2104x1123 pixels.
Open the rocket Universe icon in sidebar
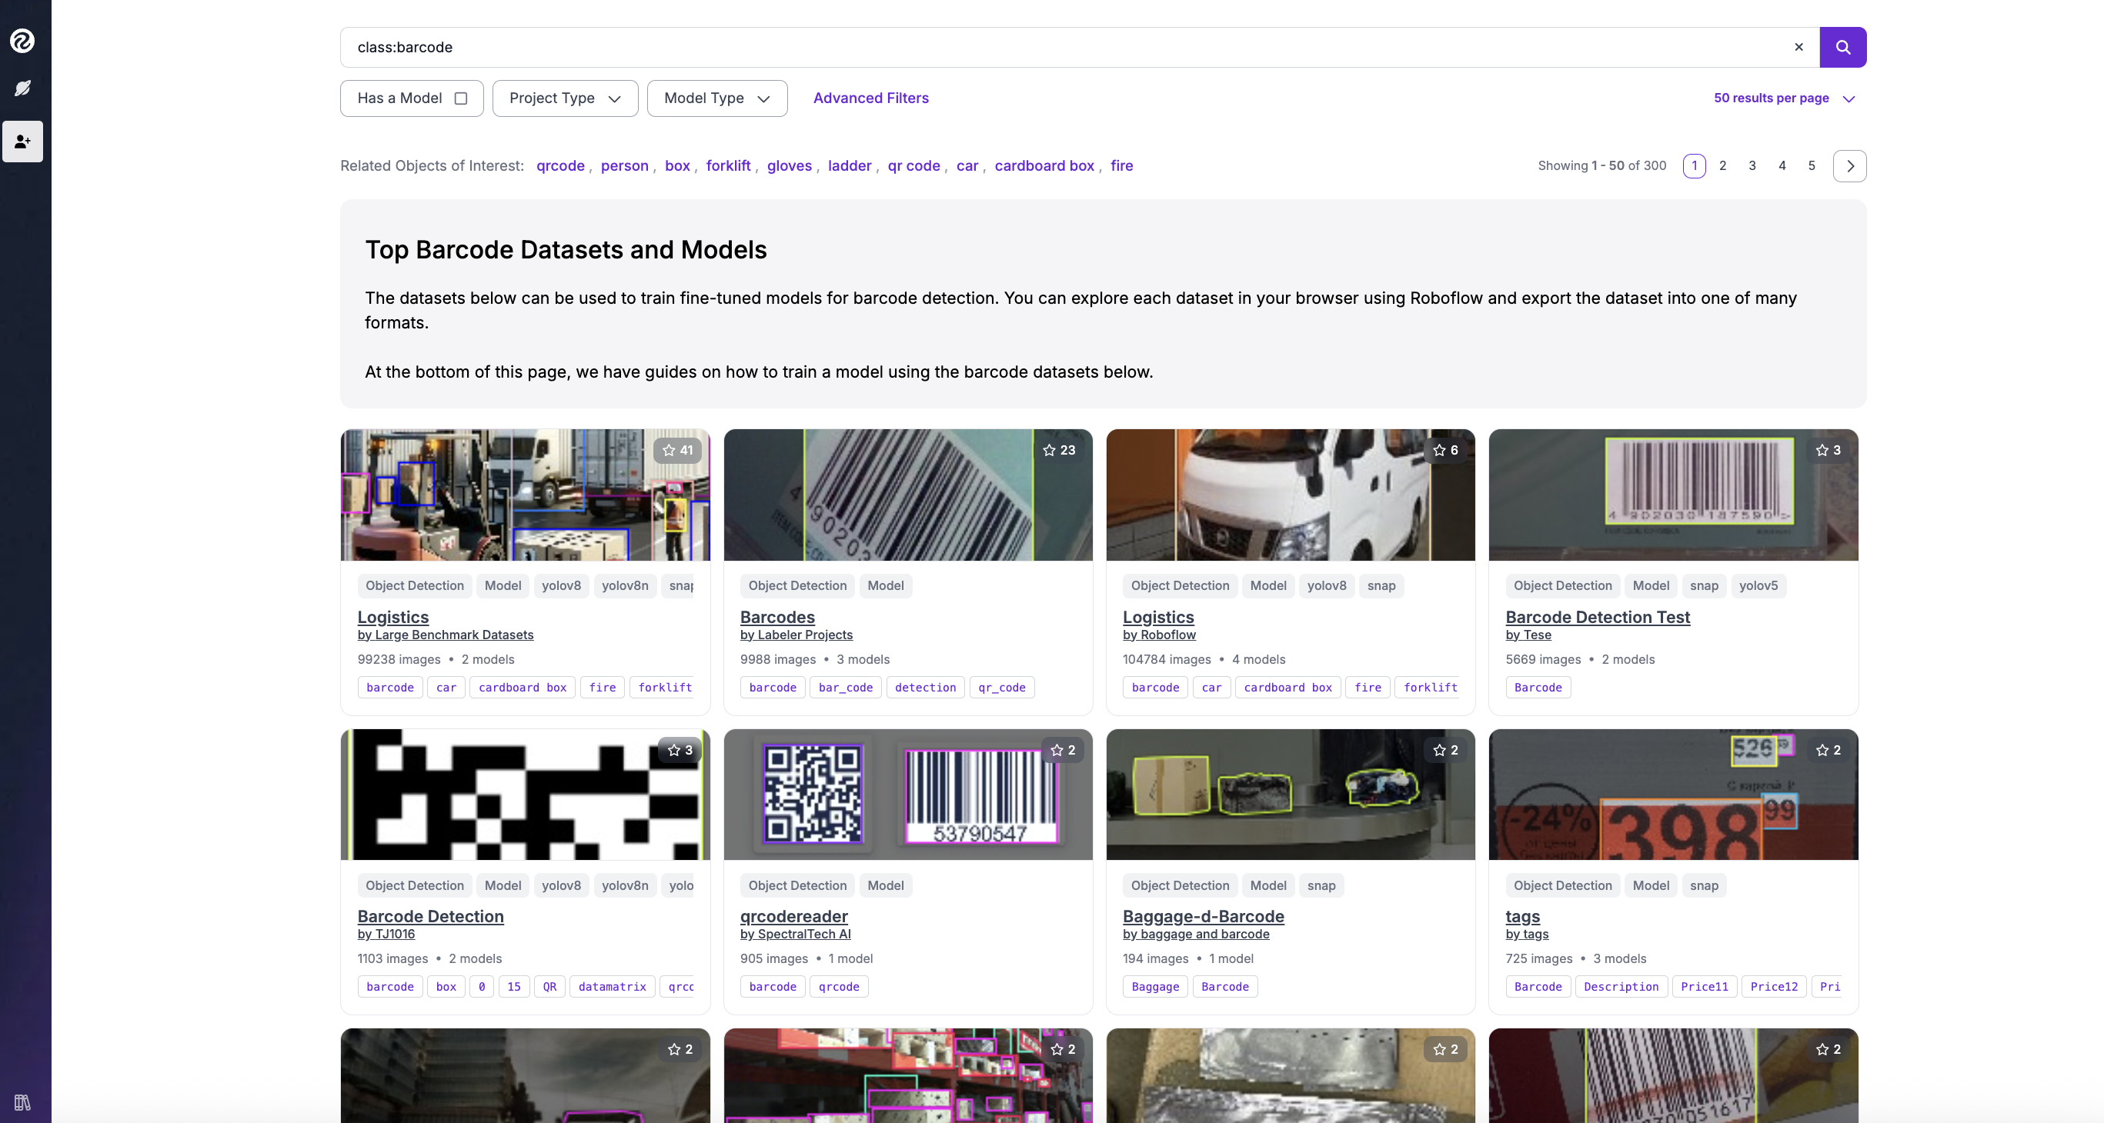(x=22, y=88)
